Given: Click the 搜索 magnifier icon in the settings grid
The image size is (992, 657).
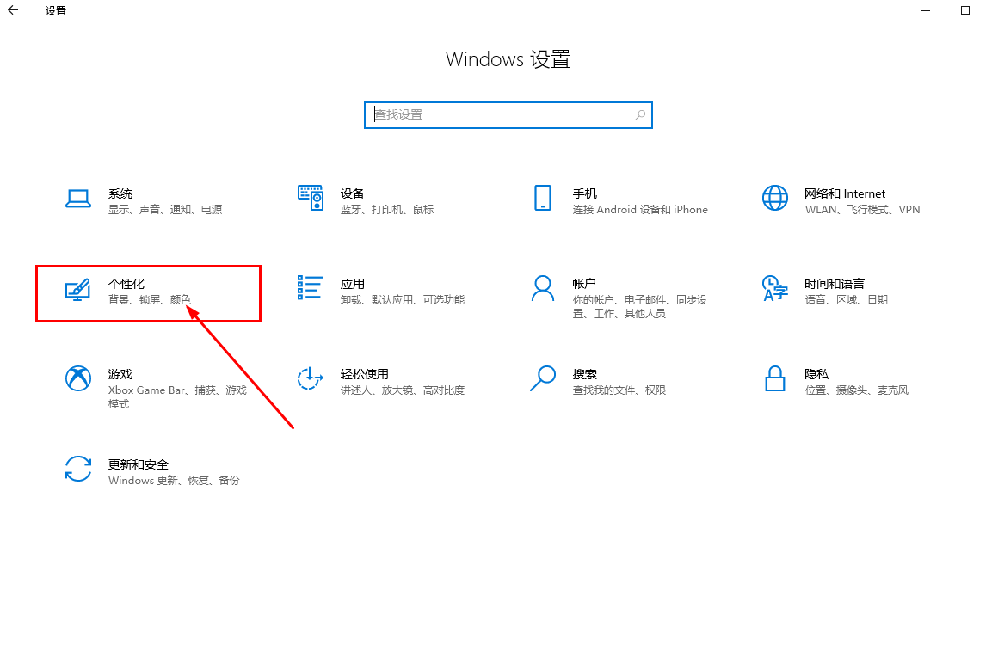Looking at the screenshot, I should tap(543, 378).
